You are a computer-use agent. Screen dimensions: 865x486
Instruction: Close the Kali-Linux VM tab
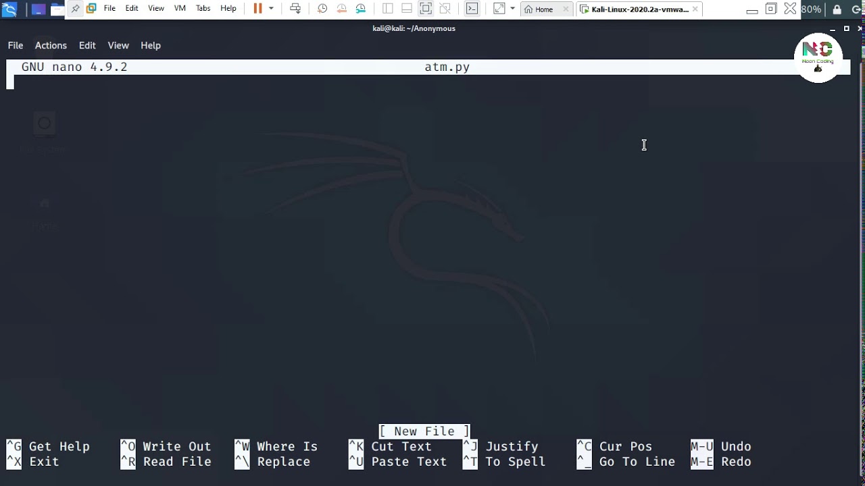coord(695,9)
